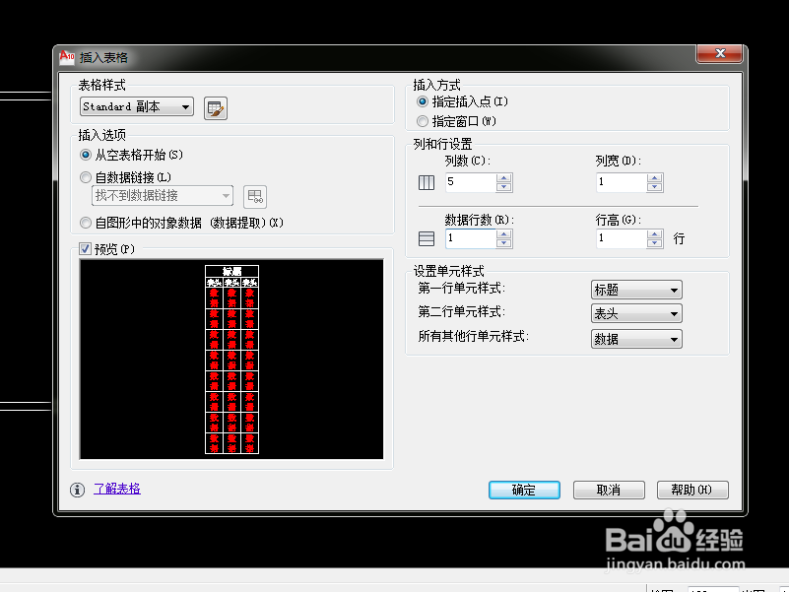Increase 数据行数 with up arrow

(503, 234)
